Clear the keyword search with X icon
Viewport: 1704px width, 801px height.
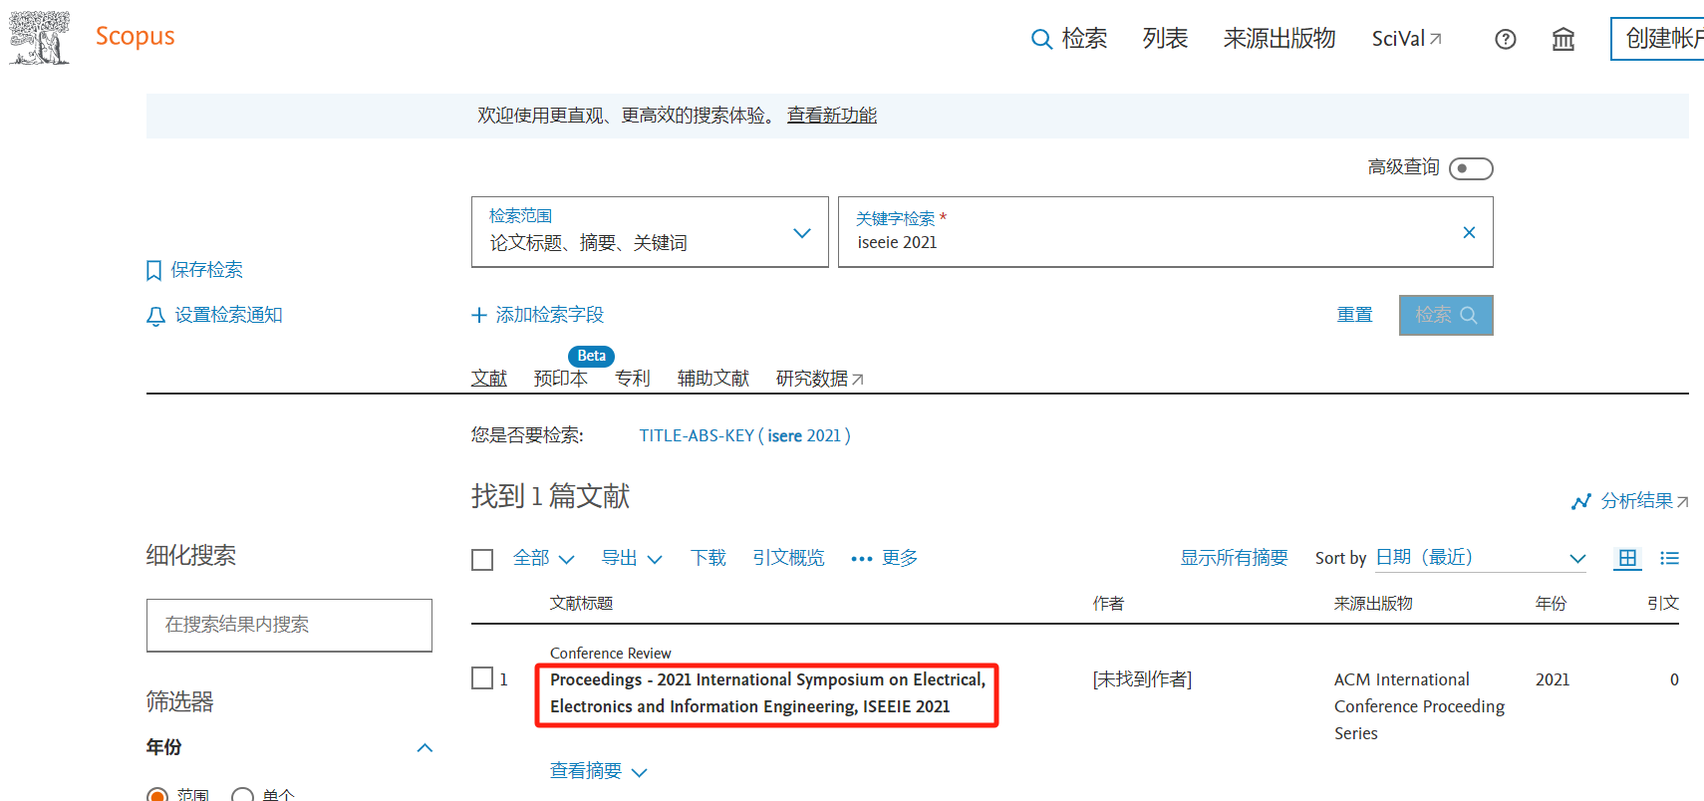[x=1468, y=232]
